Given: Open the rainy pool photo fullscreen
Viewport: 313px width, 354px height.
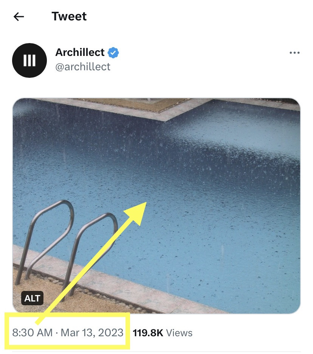Looking at the screenshot, I should pyautogui.click(x=156, y=206).
